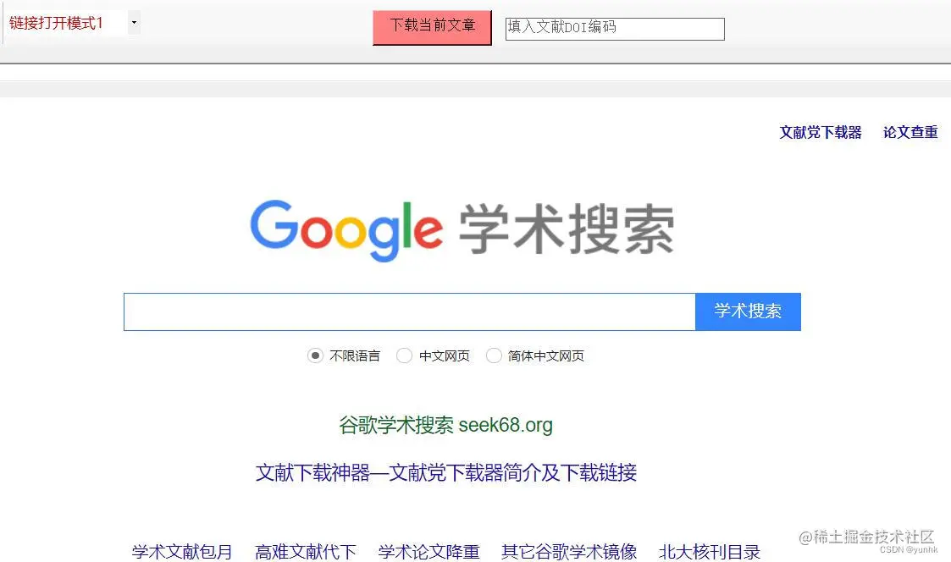The width and height of the screenshot is (951, 562).
Task: Select the 简体中文网页 radio button
Action: (x=494, y=355)
